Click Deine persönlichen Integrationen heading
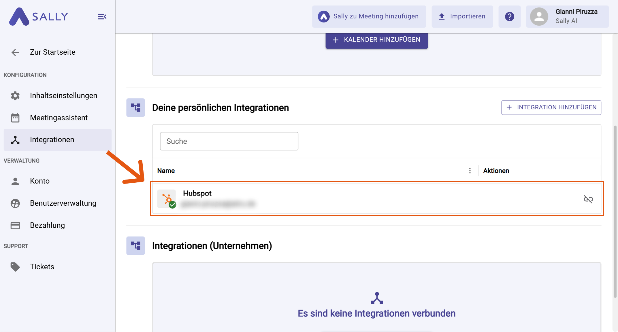 (x=221, y=108)
